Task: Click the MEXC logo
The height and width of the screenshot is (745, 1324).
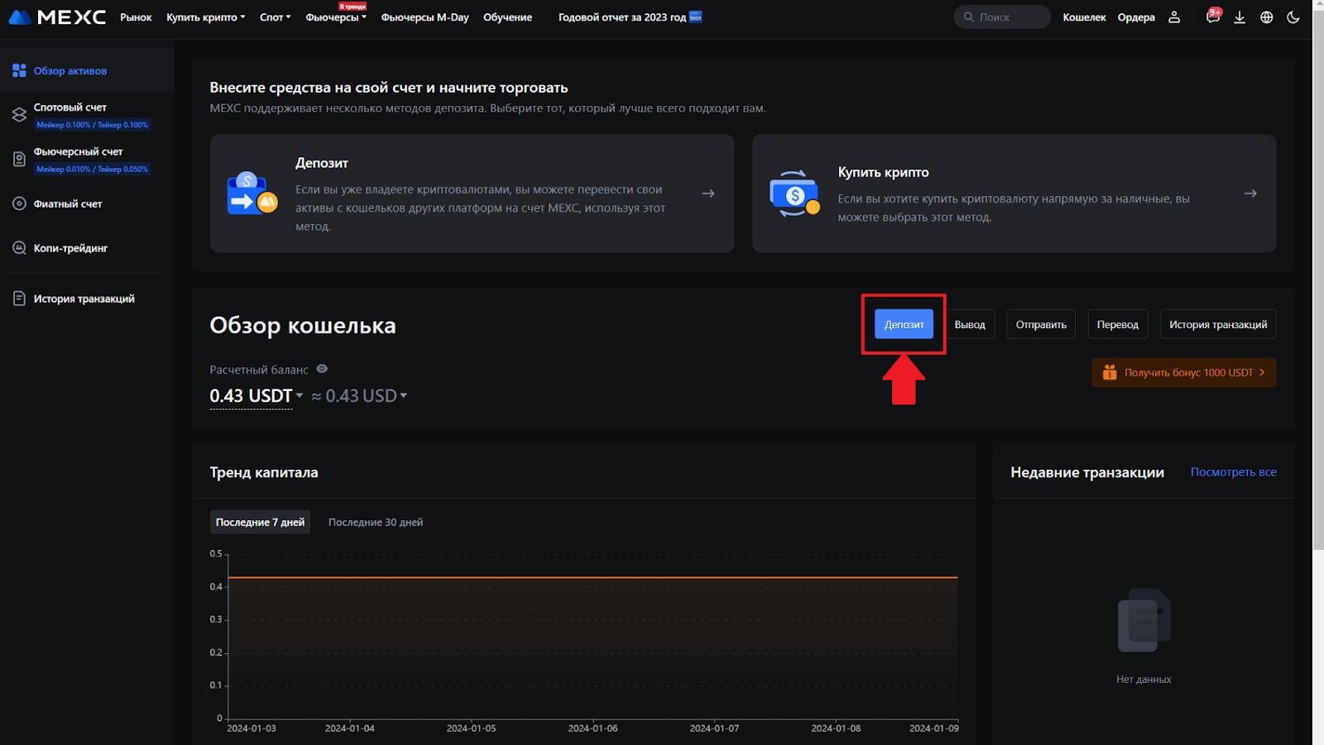Action: 57,17
